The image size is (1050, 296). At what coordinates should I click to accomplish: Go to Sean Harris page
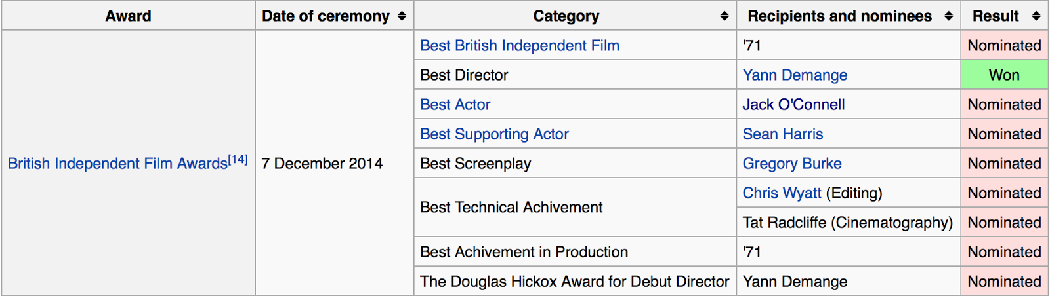[x=782, y=134]
